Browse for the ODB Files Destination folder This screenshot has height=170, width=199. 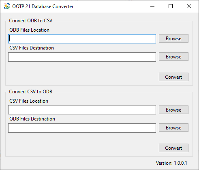[x=173, y=128]
